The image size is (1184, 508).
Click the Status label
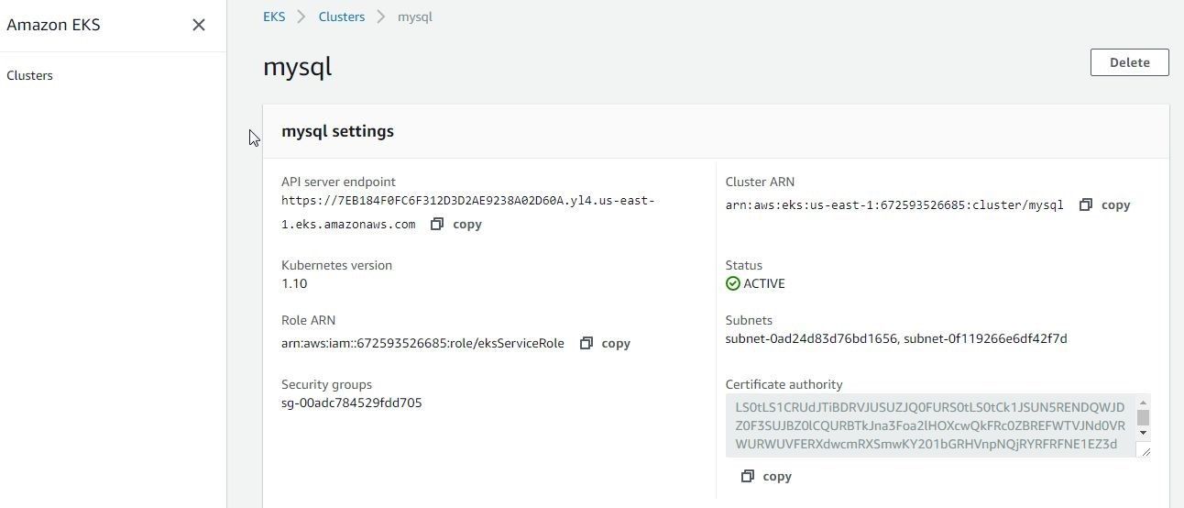coord(744,265)
